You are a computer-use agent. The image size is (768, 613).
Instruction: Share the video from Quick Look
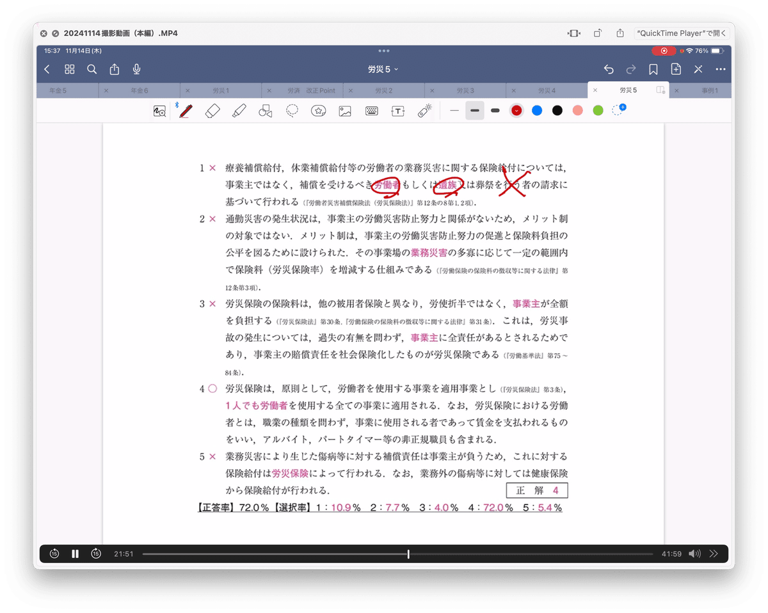(x=620, y=33)
